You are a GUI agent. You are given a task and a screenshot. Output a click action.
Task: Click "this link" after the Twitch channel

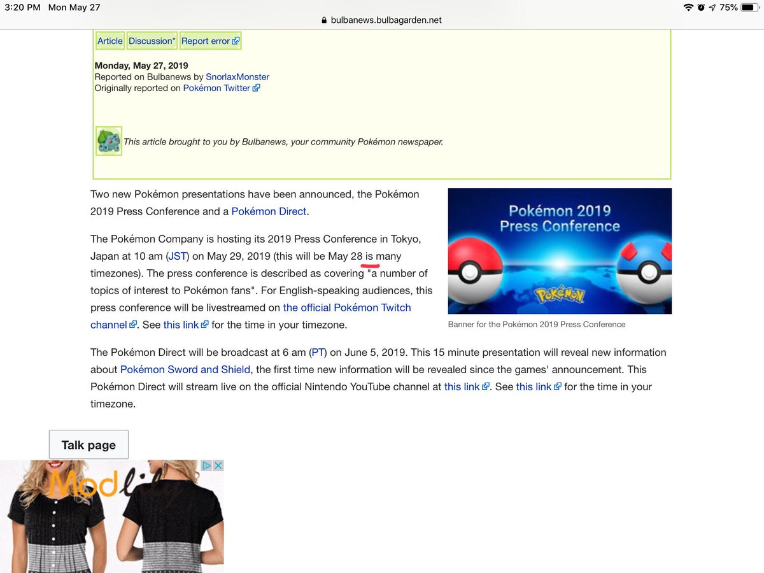click(x=186, y=325)
